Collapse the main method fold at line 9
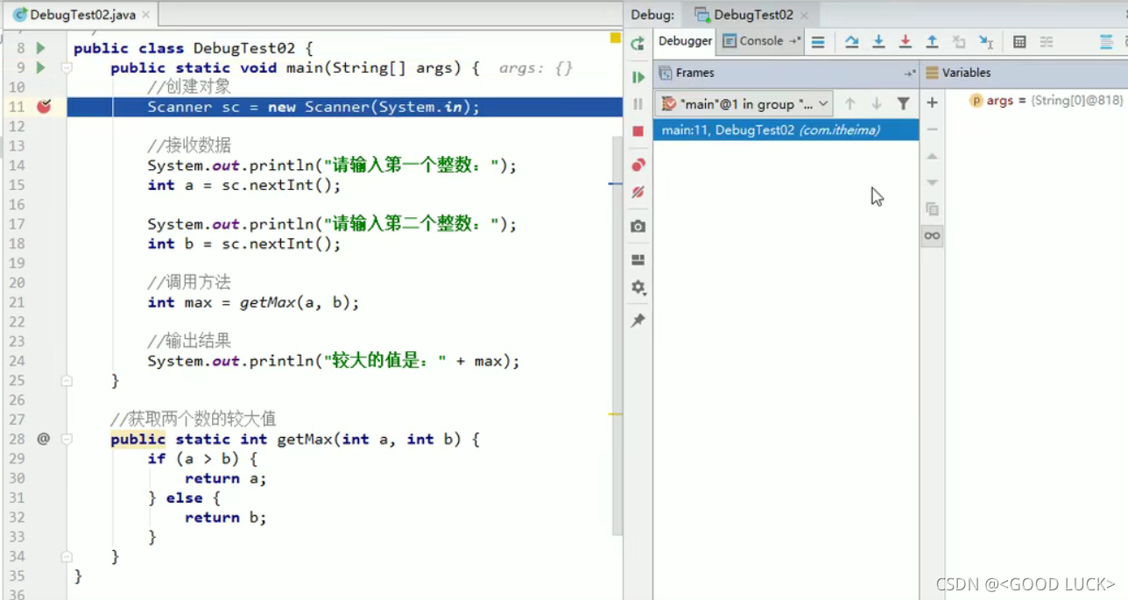The height and width of the screenshot is (600, 1128). 67,67
